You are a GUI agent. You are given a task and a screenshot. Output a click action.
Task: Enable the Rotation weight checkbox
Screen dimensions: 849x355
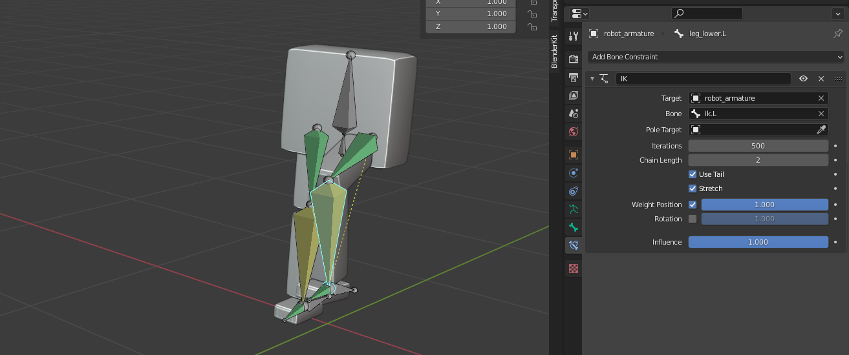click(693, 219)
